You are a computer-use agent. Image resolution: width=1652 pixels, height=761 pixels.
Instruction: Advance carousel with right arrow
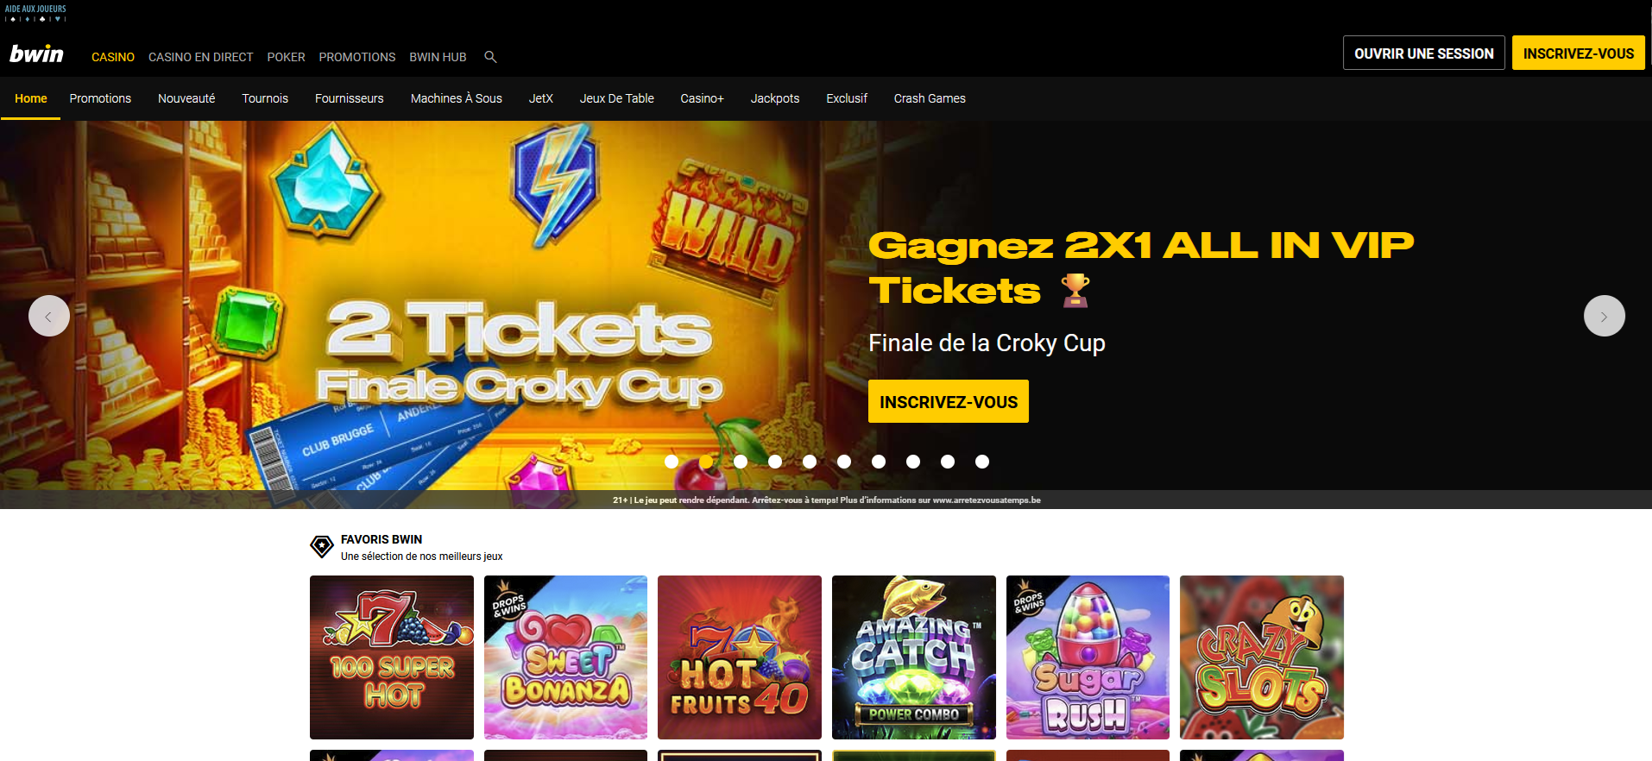pyautogui.click(x=1604, y=316)
